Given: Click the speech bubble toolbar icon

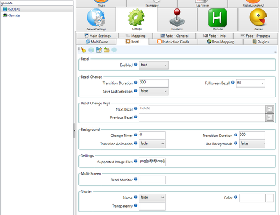Looking at the screenshot, I should [x=114, y=50].
